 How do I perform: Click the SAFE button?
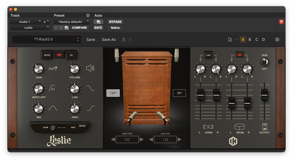(x=98, y=28)
